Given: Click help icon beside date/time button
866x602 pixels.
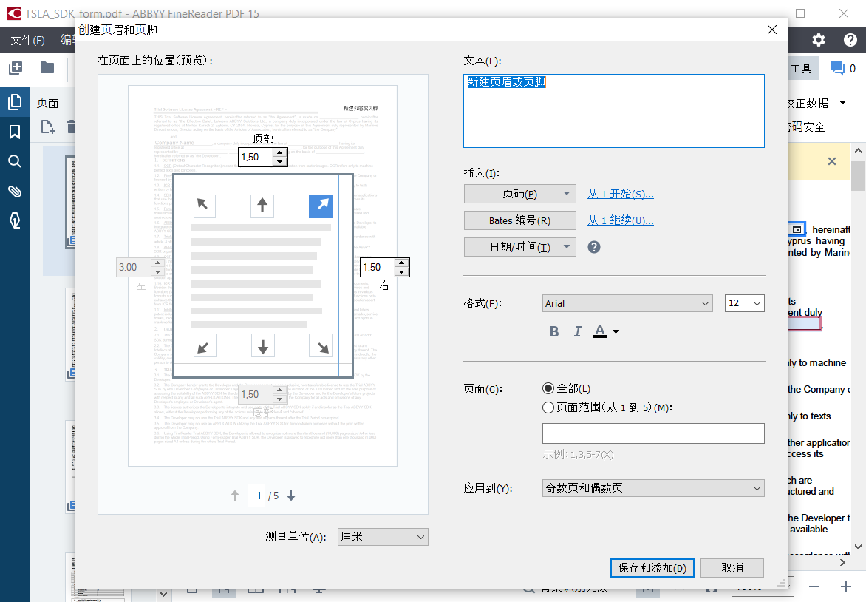Looking at the screenshot, I should click(x=594, y=247).
